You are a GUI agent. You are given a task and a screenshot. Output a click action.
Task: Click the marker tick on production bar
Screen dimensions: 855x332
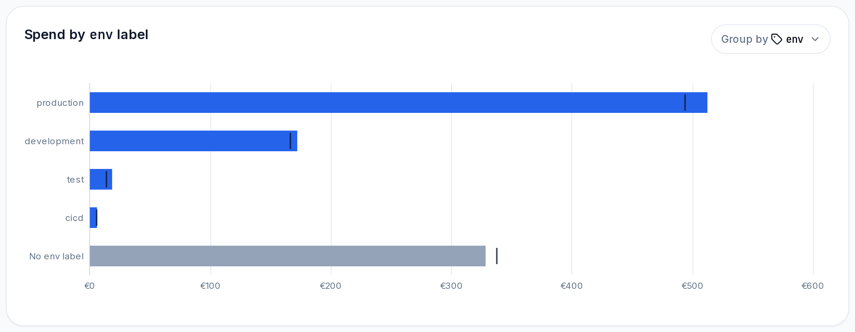(x=685, y=103)
